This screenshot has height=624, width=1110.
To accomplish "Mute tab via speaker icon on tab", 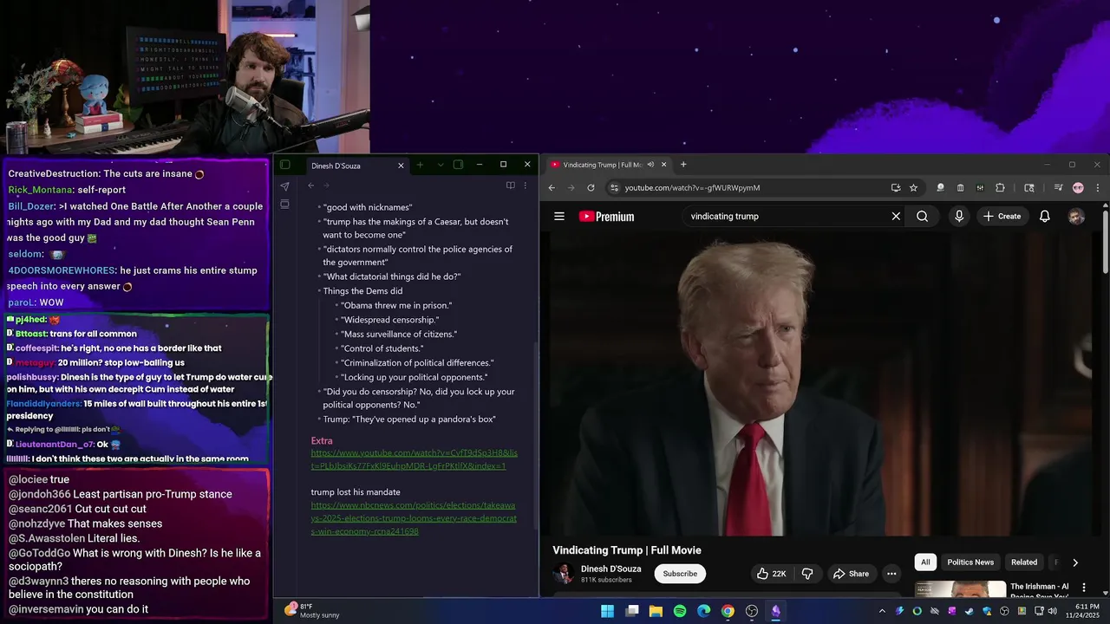I will click(x=650, y=165).
